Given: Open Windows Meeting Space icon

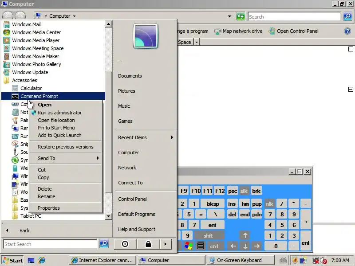Looking at the screenshot, I should [7, 48].
